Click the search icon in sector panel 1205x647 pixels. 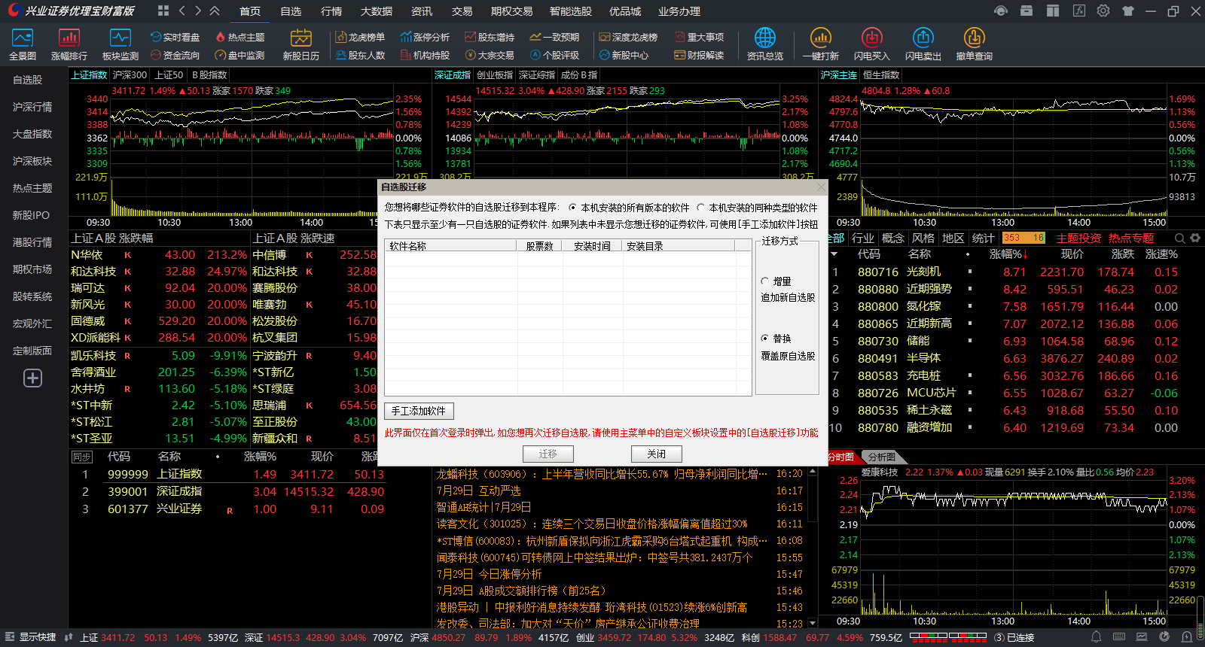pos(1180,238)
